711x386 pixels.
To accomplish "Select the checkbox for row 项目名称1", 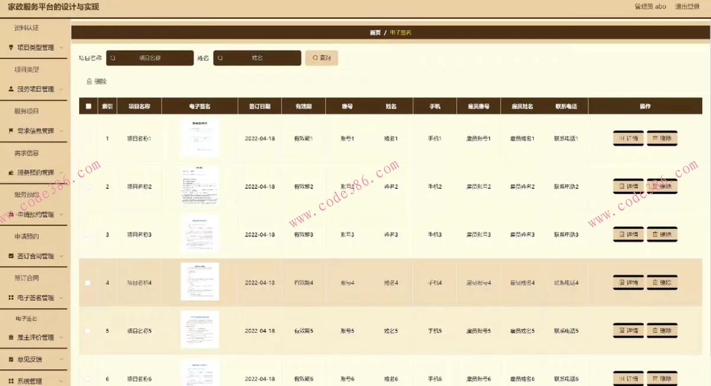I will pyautogui.click(x=88, y=139).
